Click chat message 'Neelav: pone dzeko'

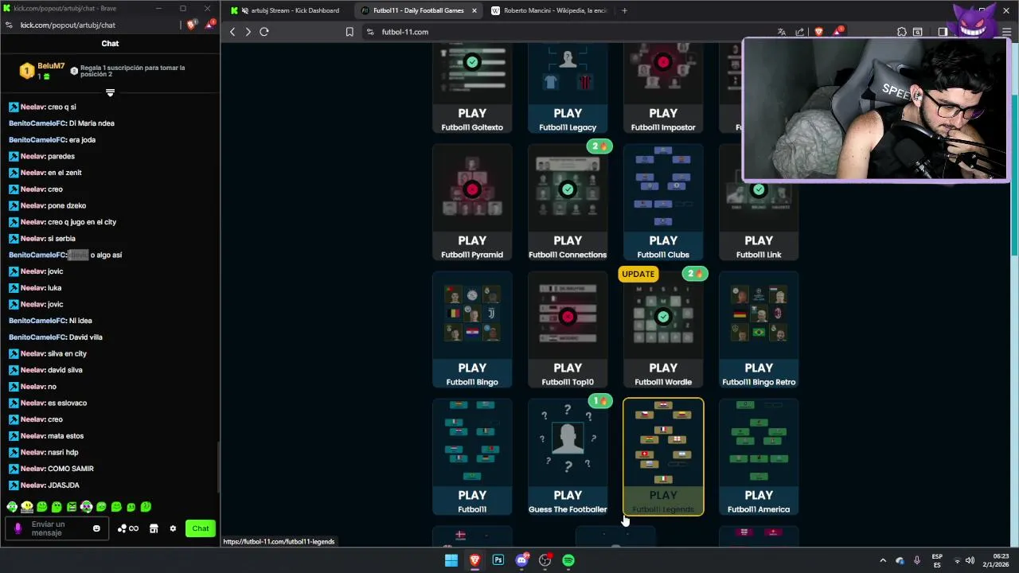(x=47, y=205)
